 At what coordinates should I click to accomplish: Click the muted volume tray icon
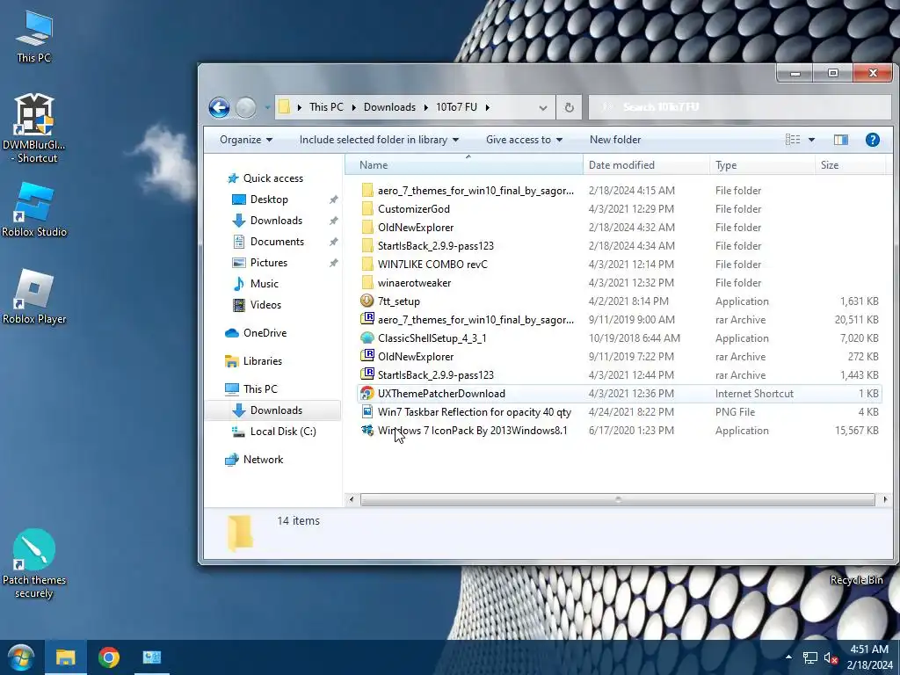pyautogui.click(x=831, y=657)
